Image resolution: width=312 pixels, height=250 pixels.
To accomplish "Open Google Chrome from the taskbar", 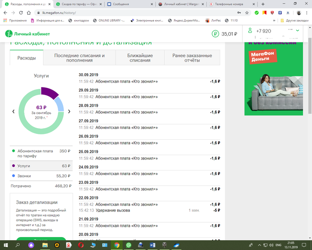I will tap(116, 245).
